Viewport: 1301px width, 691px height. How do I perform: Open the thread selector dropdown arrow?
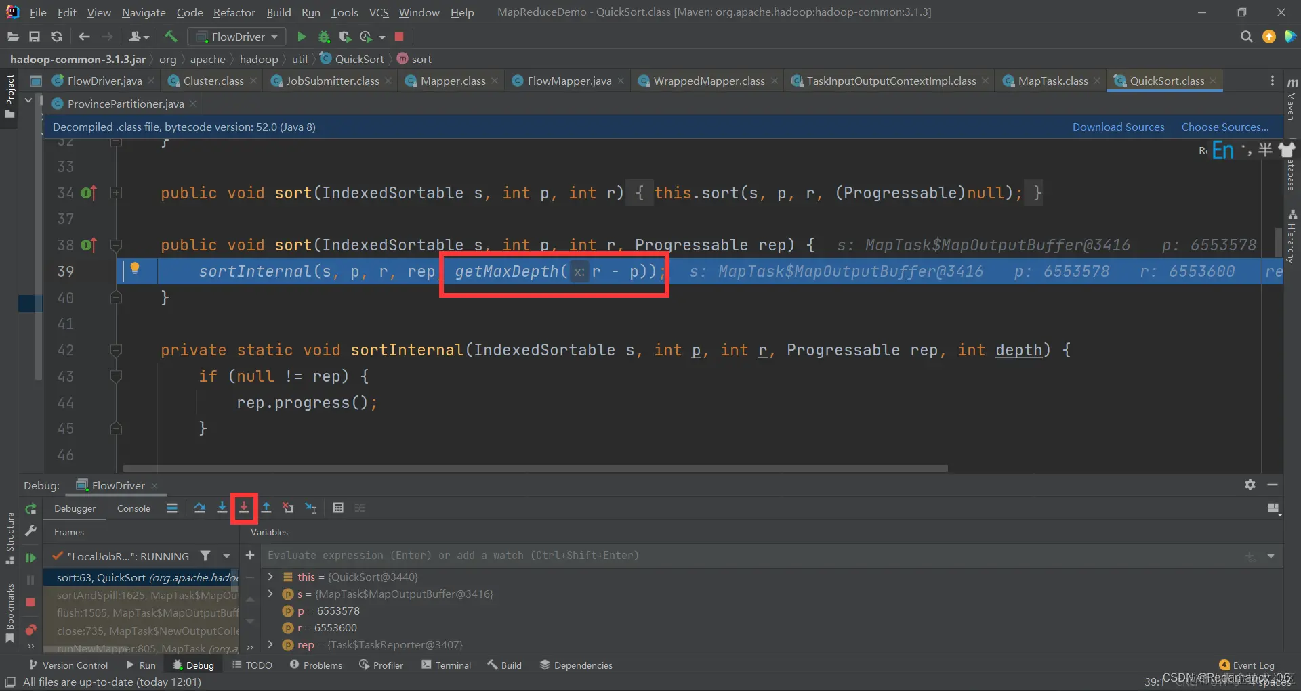pyautogui.click(x=226, y=556)
